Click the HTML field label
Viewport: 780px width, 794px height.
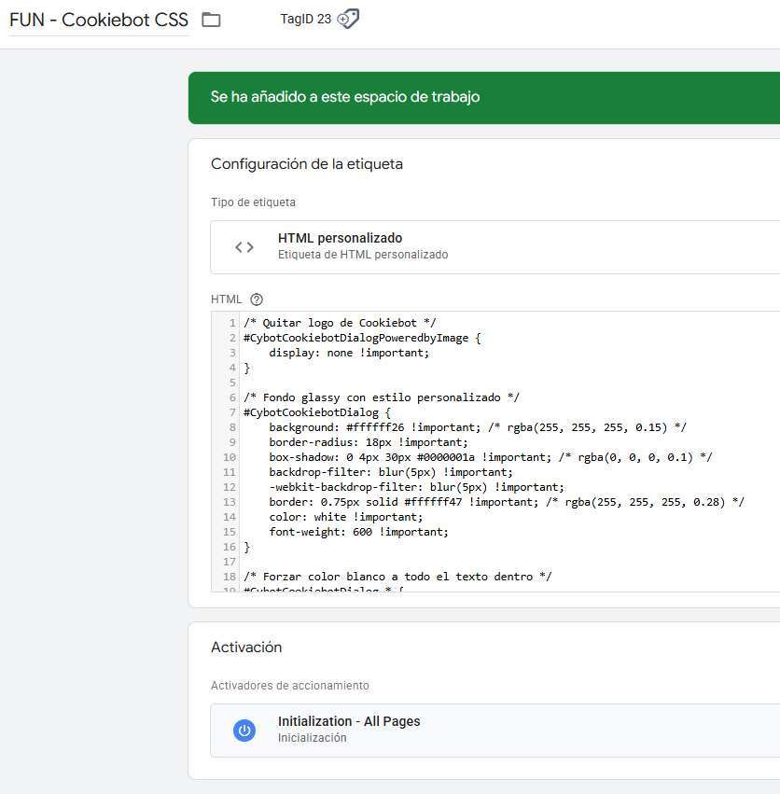coord(226,299)
